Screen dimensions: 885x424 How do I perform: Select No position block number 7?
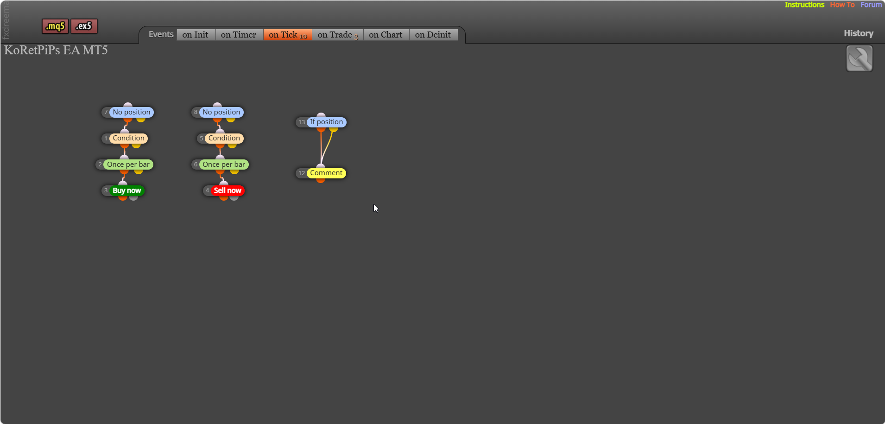pyautogui.click(x=132, y=112)
